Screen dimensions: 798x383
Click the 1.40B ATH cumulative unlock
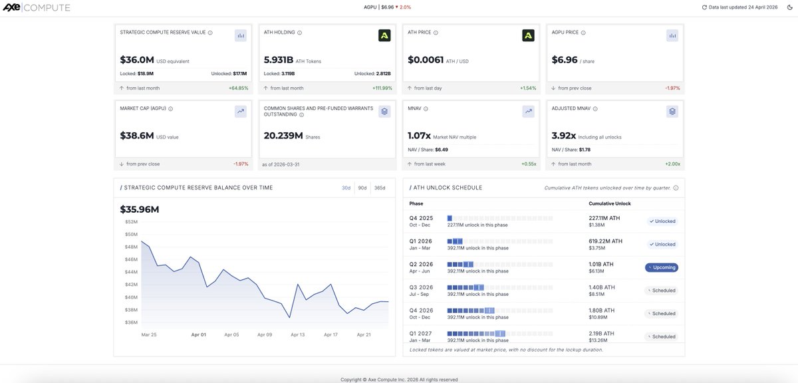coord(602,287)
